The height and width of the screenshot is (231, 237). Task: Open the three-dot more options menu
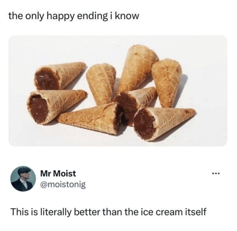(x=216, y=174)
